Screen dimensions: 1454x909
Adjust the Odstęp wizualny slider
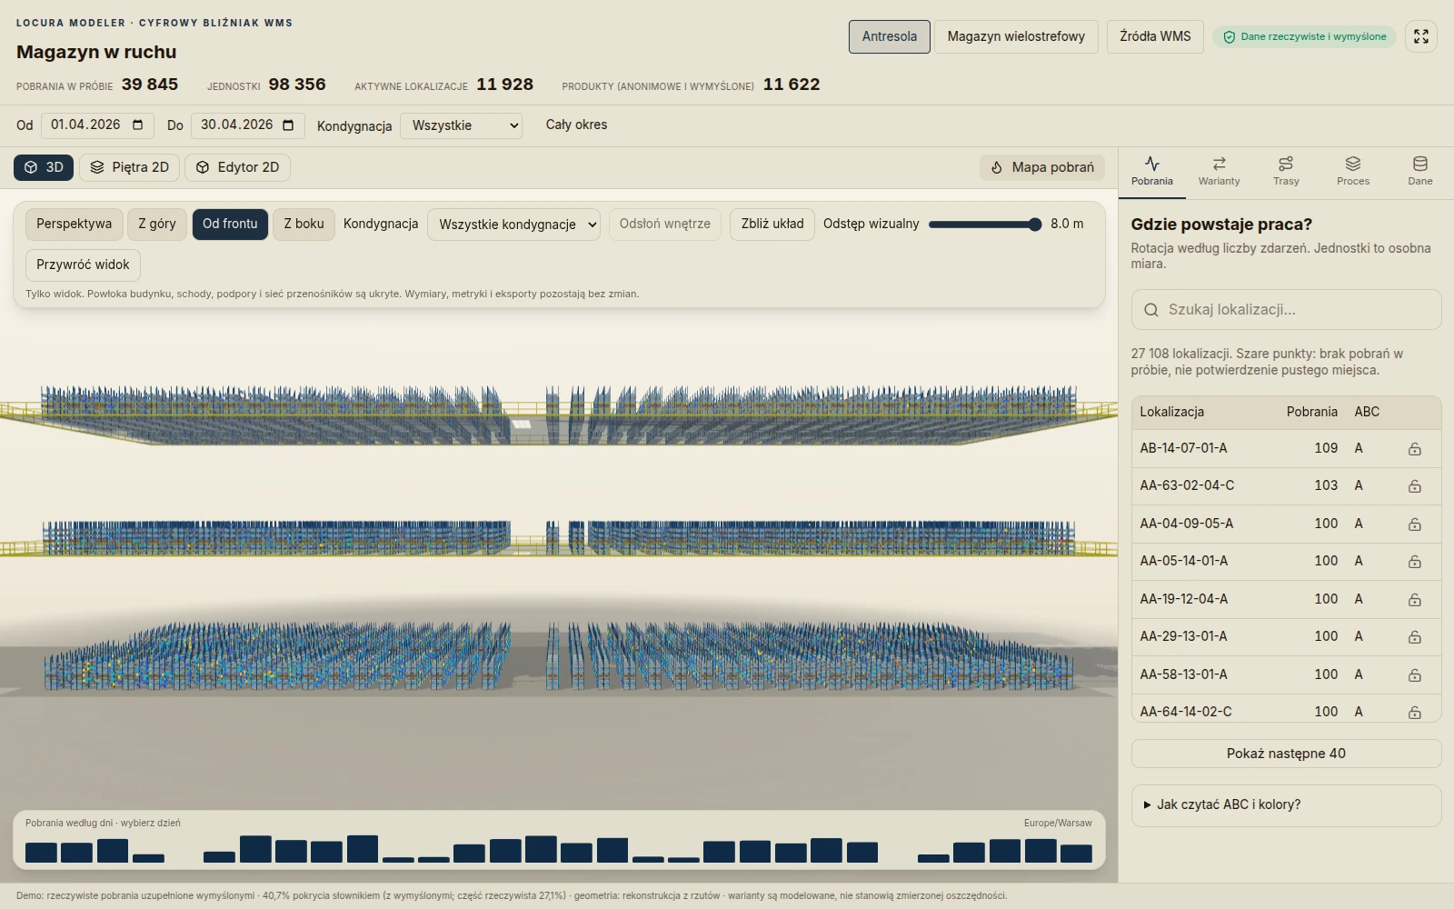(x=985, y=225)
